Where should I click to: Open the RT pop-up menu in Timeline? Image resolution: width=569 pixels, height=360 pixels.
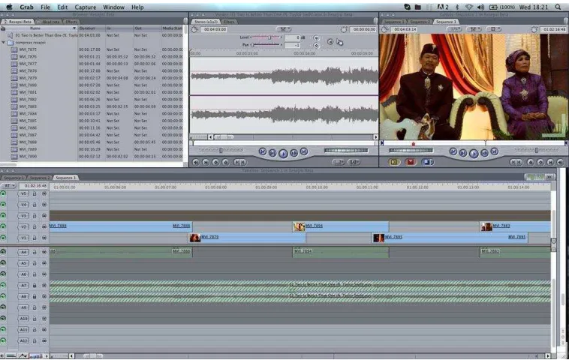tap(8, 185)
